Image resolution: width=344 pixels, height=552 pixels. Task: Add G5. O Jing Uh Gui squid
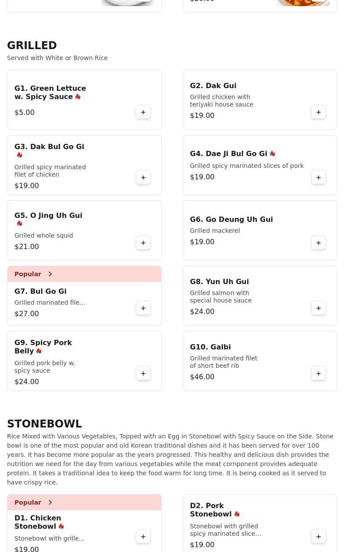(x=143, y=243)
